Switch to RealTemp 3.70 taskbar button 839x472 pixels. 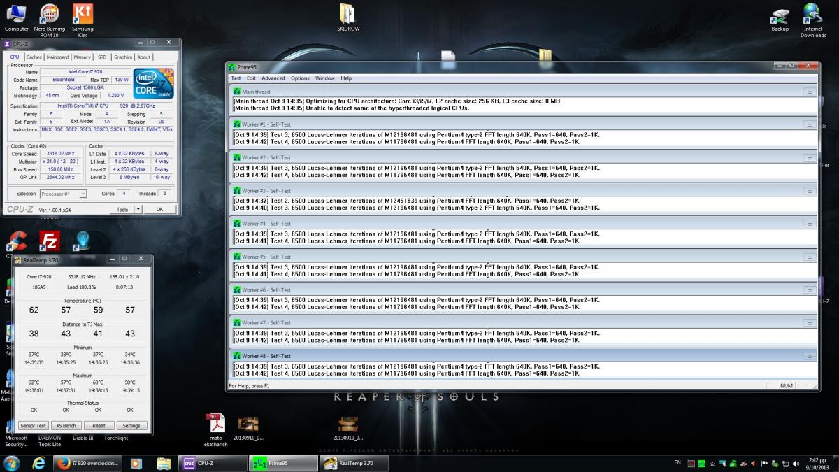pyautogui.click(x=354, y=463)
